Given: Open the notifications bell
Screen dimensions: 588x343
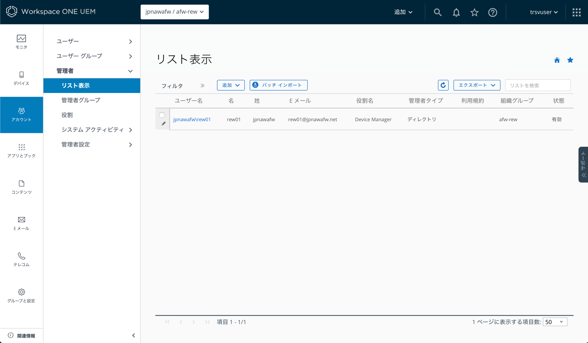Looking at the screenshot, I should click(x=456, y=12).
